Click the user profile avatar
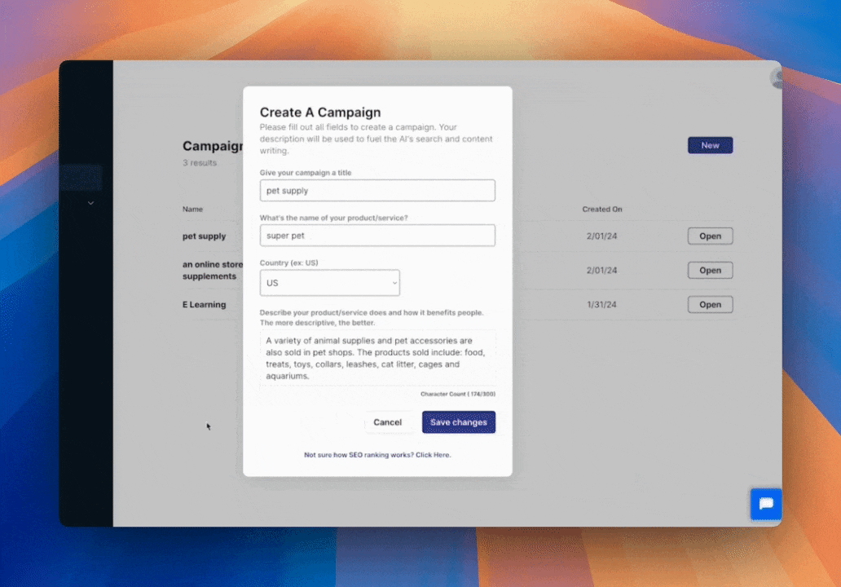The height and width of the screenshot is (587, 841). pyautogui.click(x=777, y=77)
